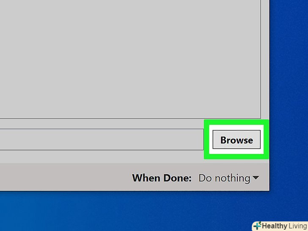The height and width of the screenshot is (231, 308).
Task: Select the 'Do nothing' option text
Action: pos(224,179)
